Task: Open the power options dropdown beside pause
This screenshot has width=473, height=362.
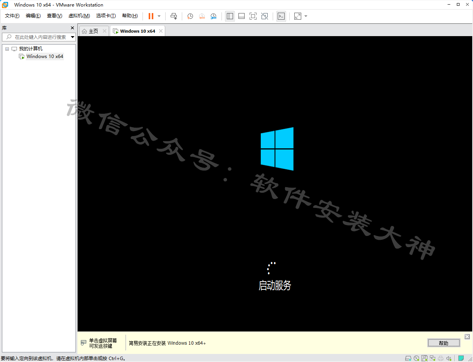Action: pyautogui.click(x=159, y=16)
